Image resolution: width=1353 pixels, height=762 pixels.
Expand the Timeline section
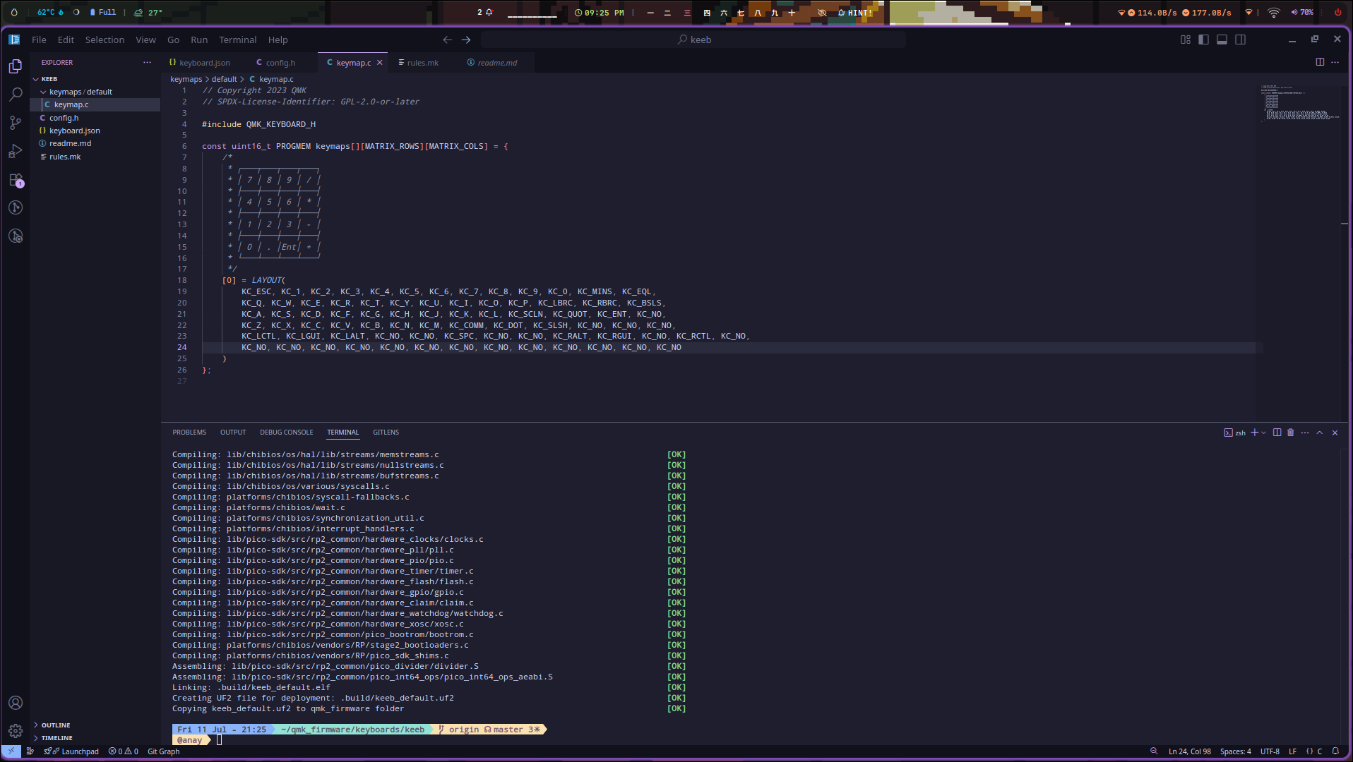(x=56, y=738)
